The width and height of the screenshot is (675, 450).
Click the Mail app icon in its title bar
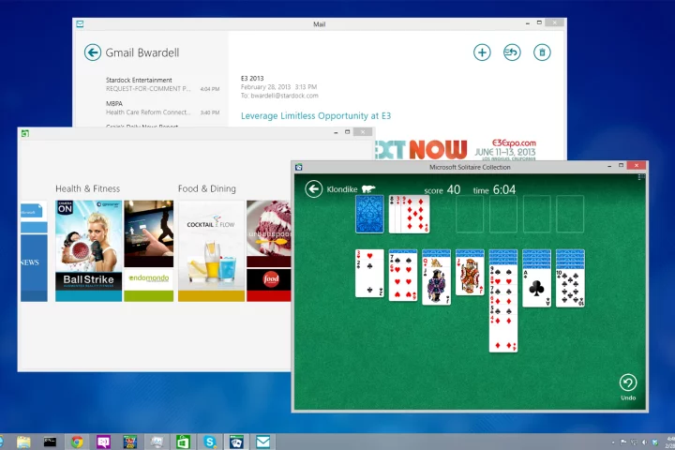coord(80,24)
